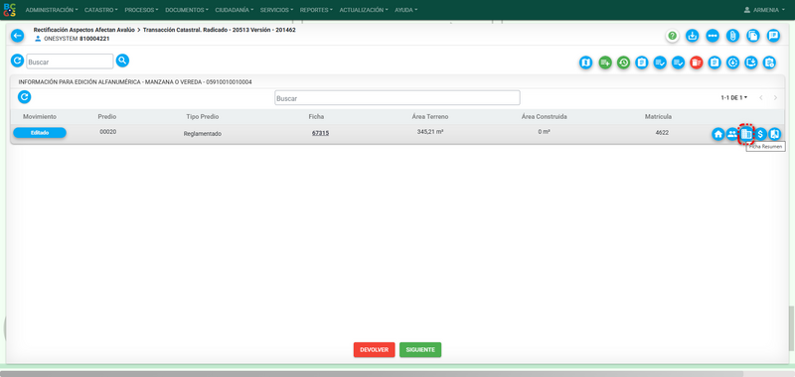Click the back arrow button
The width and height of the screenshot is (795, 377).
coord(18,36)
